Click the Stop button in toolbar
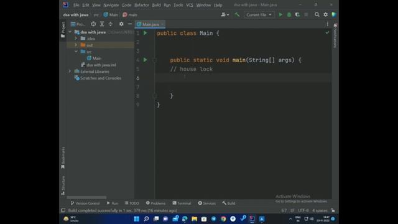Viewport: 398px width, 224px height. [x=306, y=15]
